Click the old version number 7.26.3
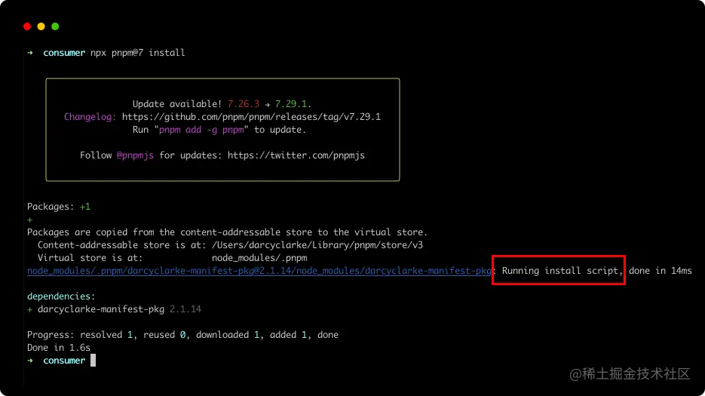 pyautogui.click(x=244, y=104)
